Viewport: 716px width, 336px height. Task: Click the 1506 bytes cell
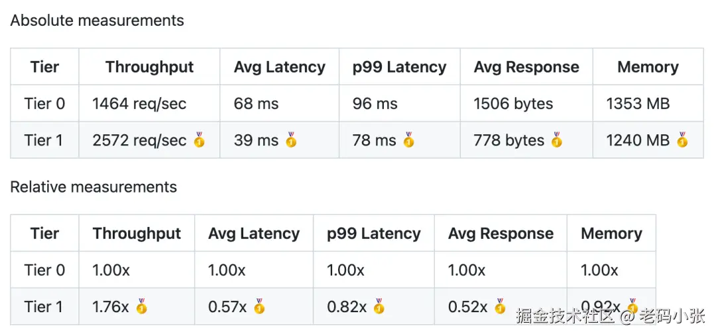pos(513,104)
